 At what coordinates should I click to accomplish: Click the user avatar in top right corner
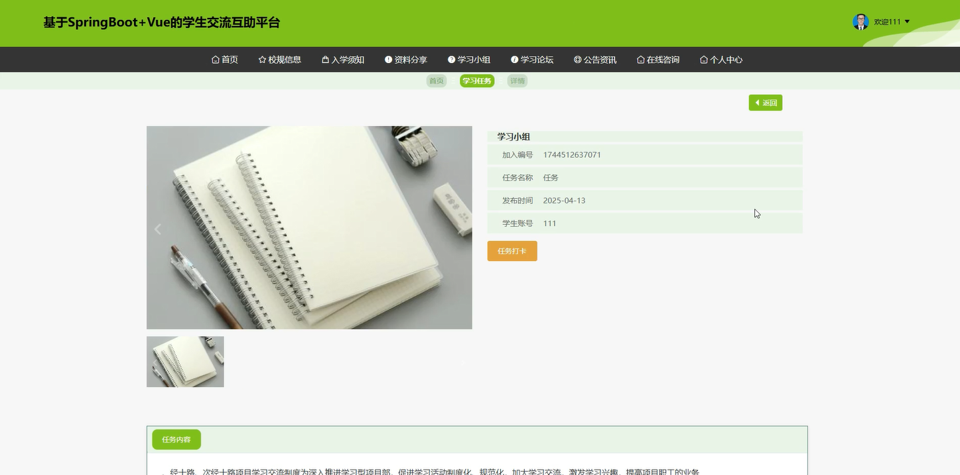[860, 21]
